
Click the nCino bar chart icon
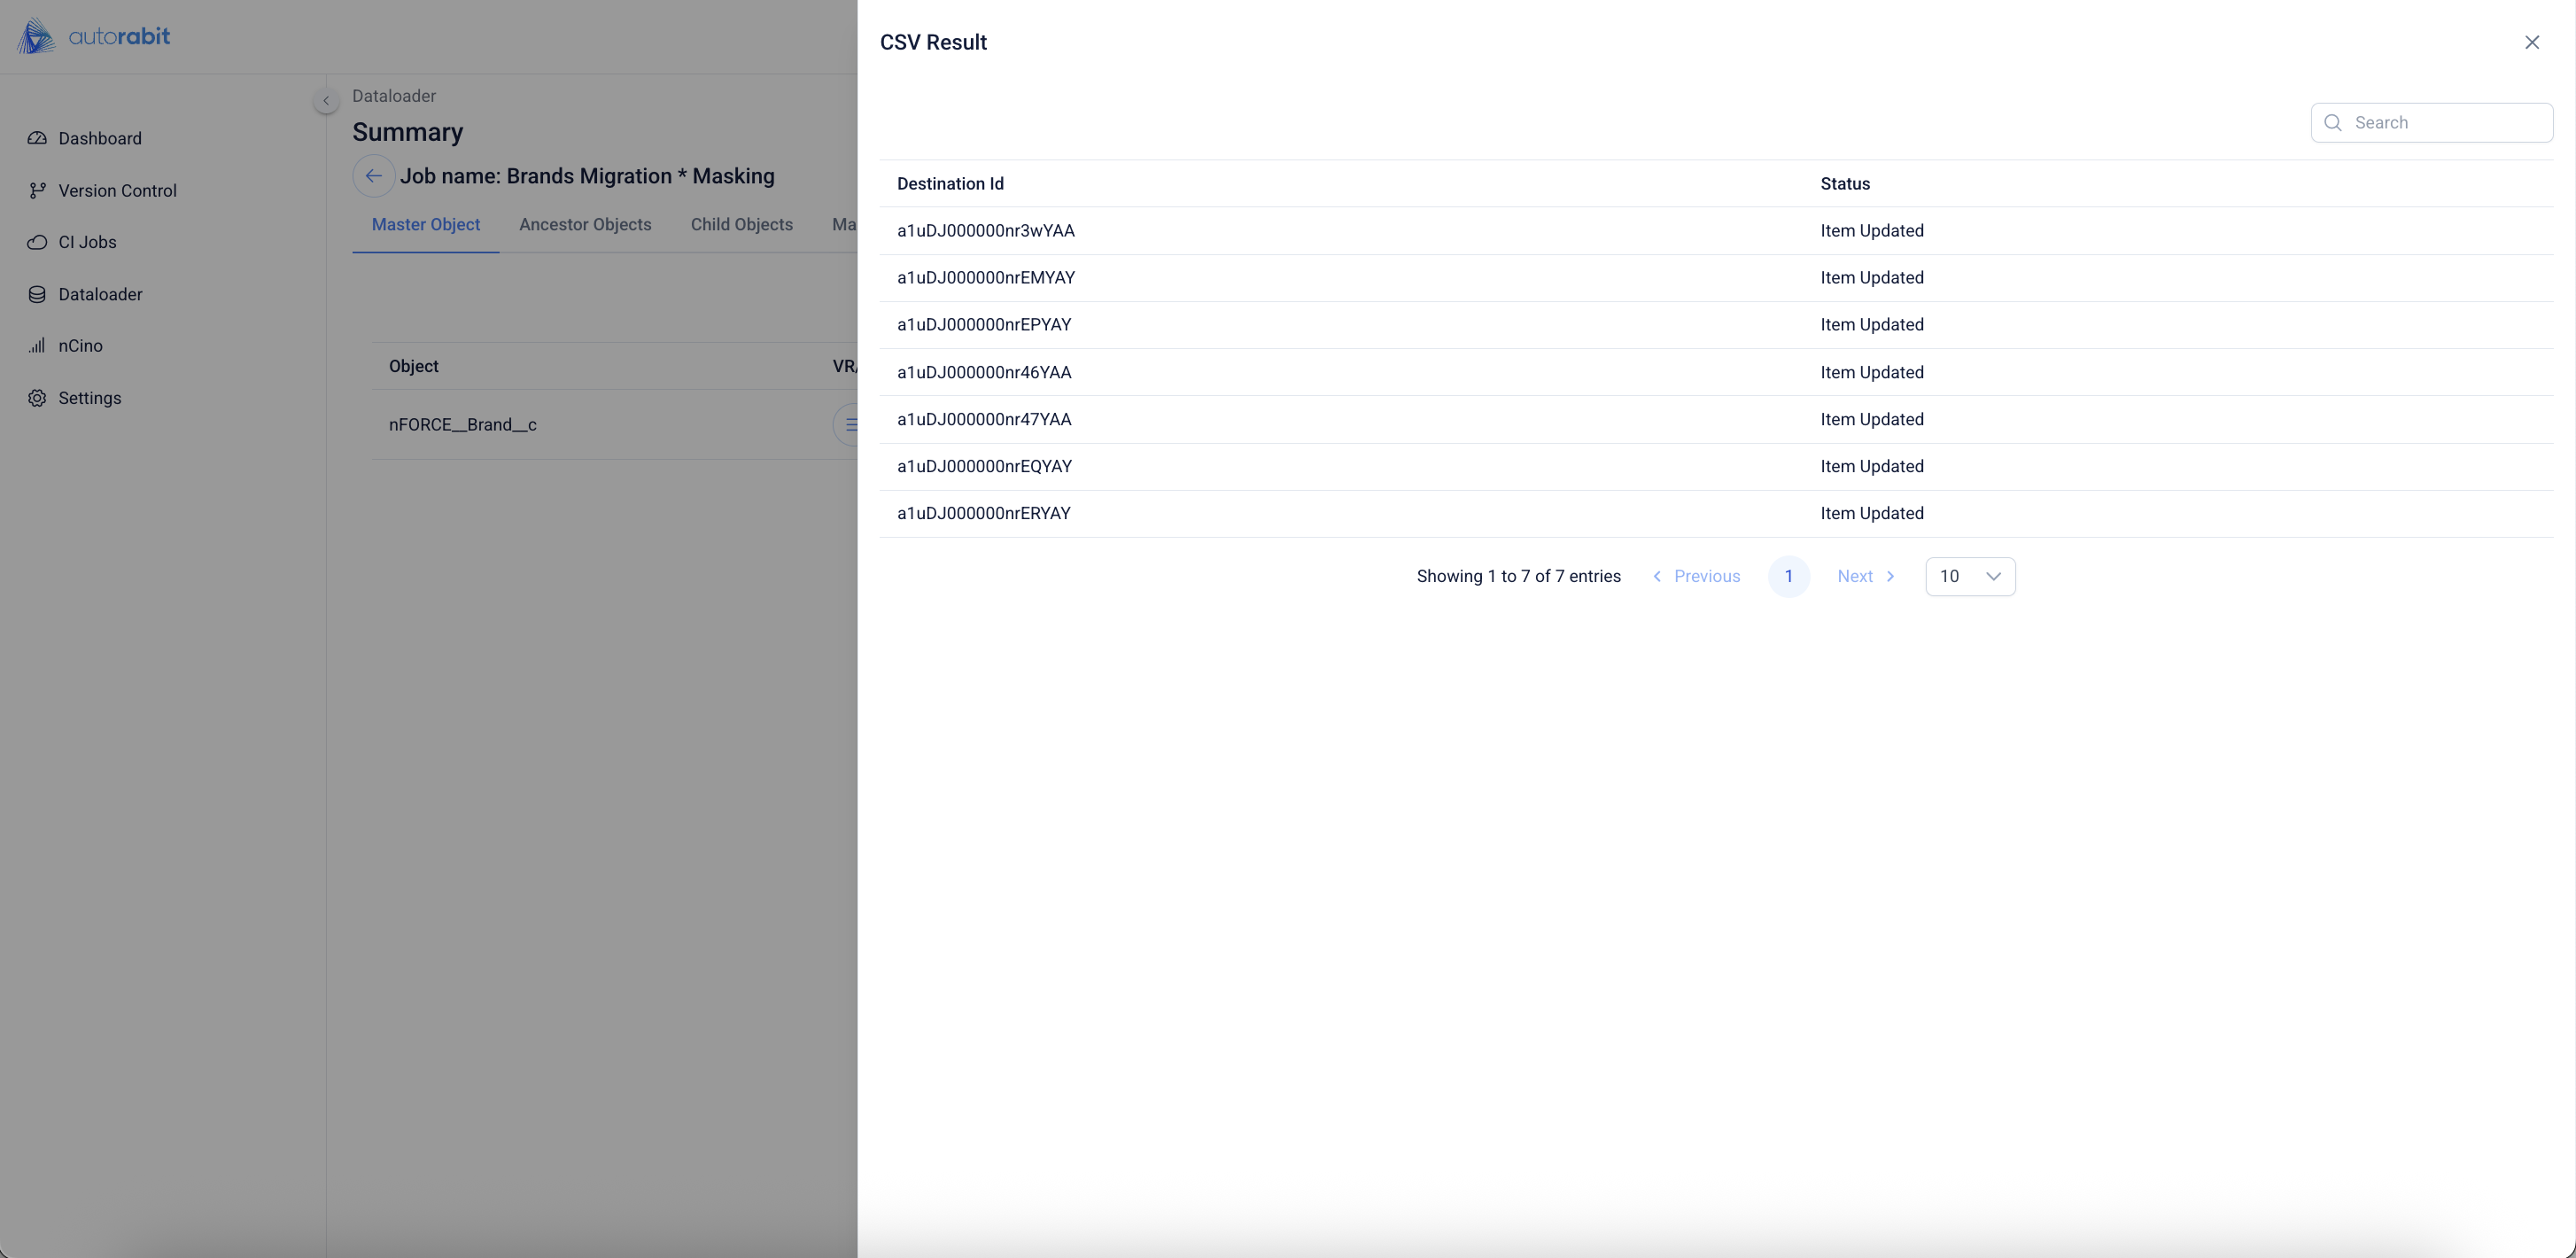click(x=37, y=346)
